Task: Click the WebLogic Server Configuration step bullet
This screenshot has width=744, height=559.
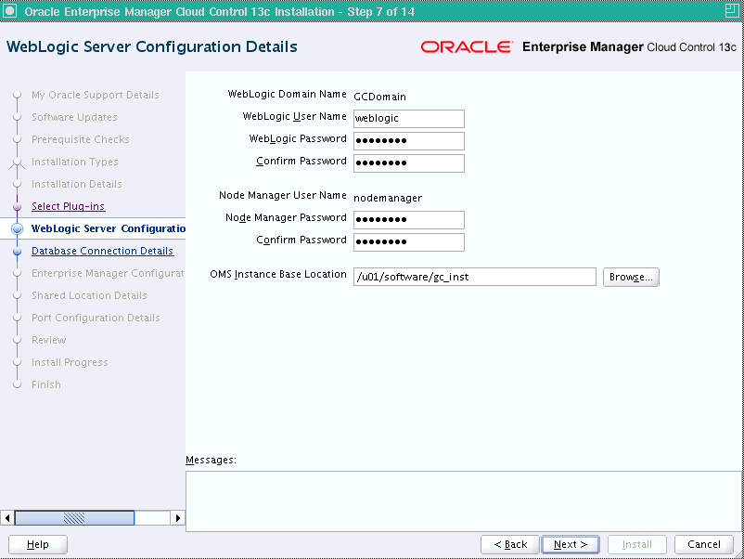Action: (x=17, y=229)
